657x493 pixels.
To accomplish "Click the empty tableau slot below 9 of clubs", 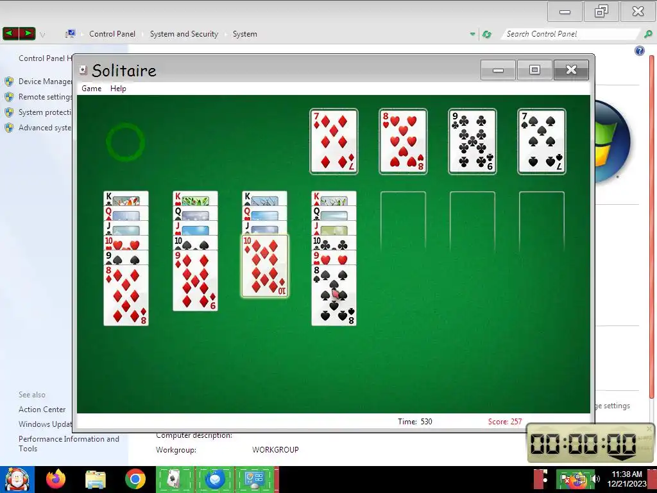I will [x=472, y=222].
